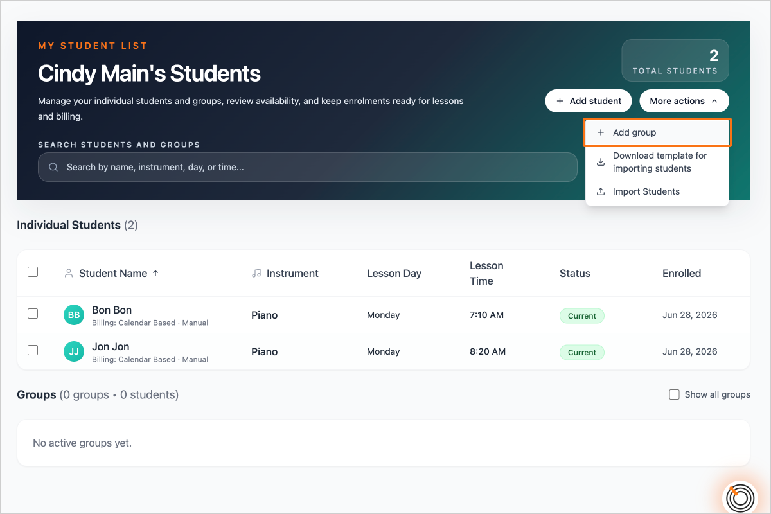Click the Groups section heading
The height and width of the screenshot is (514, 771).
pos(37,394)
